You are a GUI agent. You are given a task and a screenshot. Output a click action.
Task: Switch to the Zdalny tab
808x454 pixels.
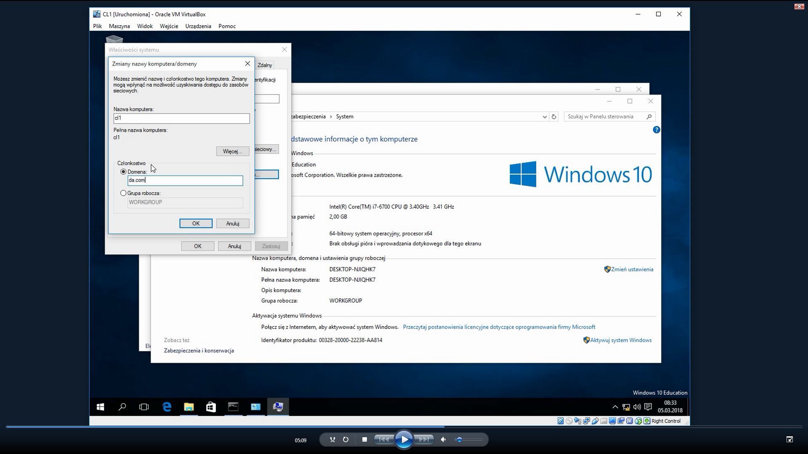coord(265,65)
